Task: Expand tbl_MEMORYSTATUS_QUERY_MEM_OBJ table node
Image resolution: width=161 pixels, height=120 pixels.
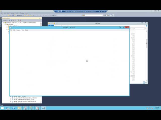Action: 11,101
